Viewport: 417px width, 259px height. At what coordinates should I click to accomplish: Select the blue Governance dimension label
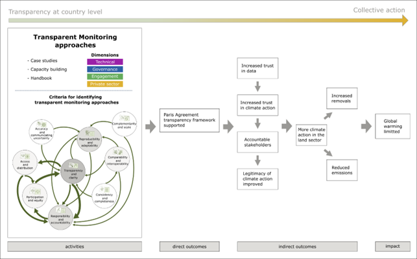pyautogui.click(x=105, y=69)
